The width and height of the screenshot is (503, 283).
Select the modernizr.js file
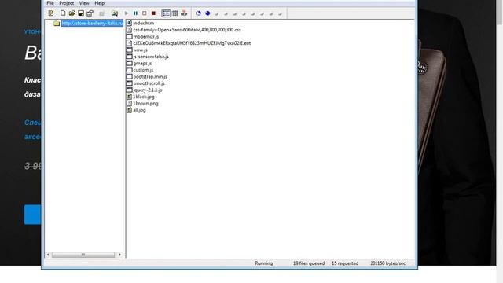coord(145,37)
